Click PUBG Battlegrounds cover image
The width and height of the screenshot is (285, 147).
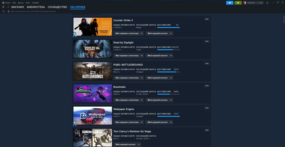(x=93, y=71)
